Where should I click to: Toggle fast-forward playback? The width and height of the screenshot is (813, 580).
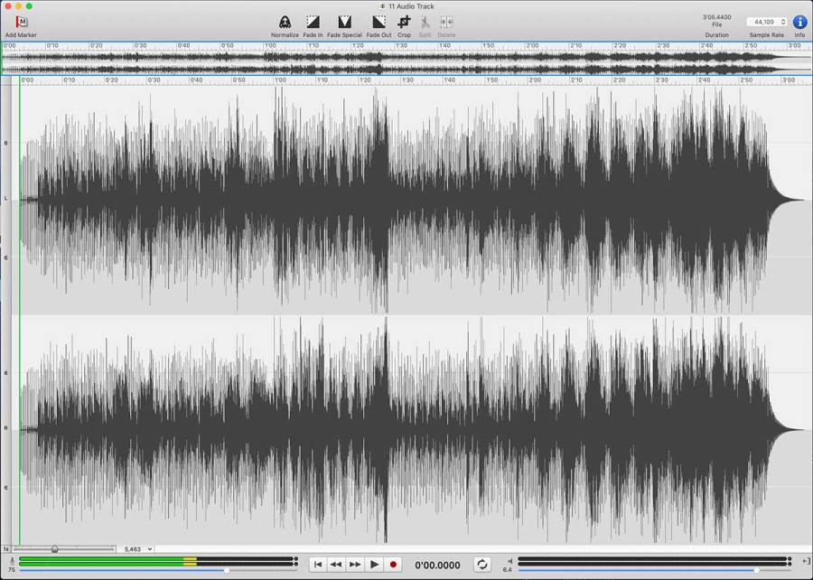[x=354, y=563]
